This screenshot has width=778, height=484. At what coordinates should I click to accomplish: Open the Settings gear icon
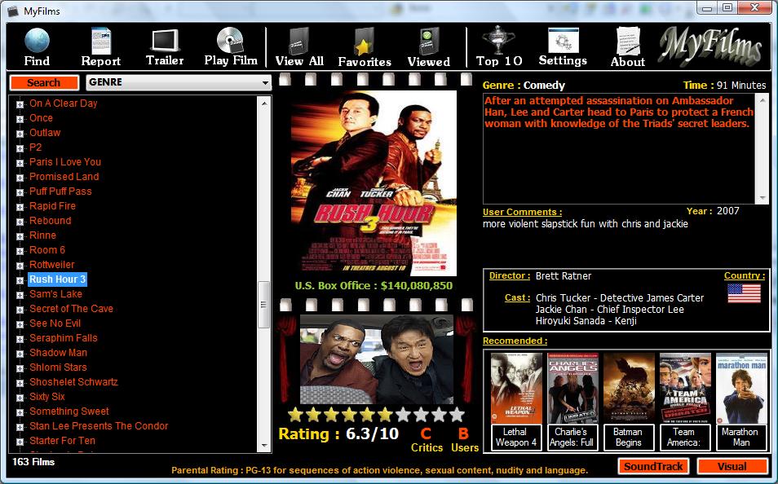click(x=564, y=40)
